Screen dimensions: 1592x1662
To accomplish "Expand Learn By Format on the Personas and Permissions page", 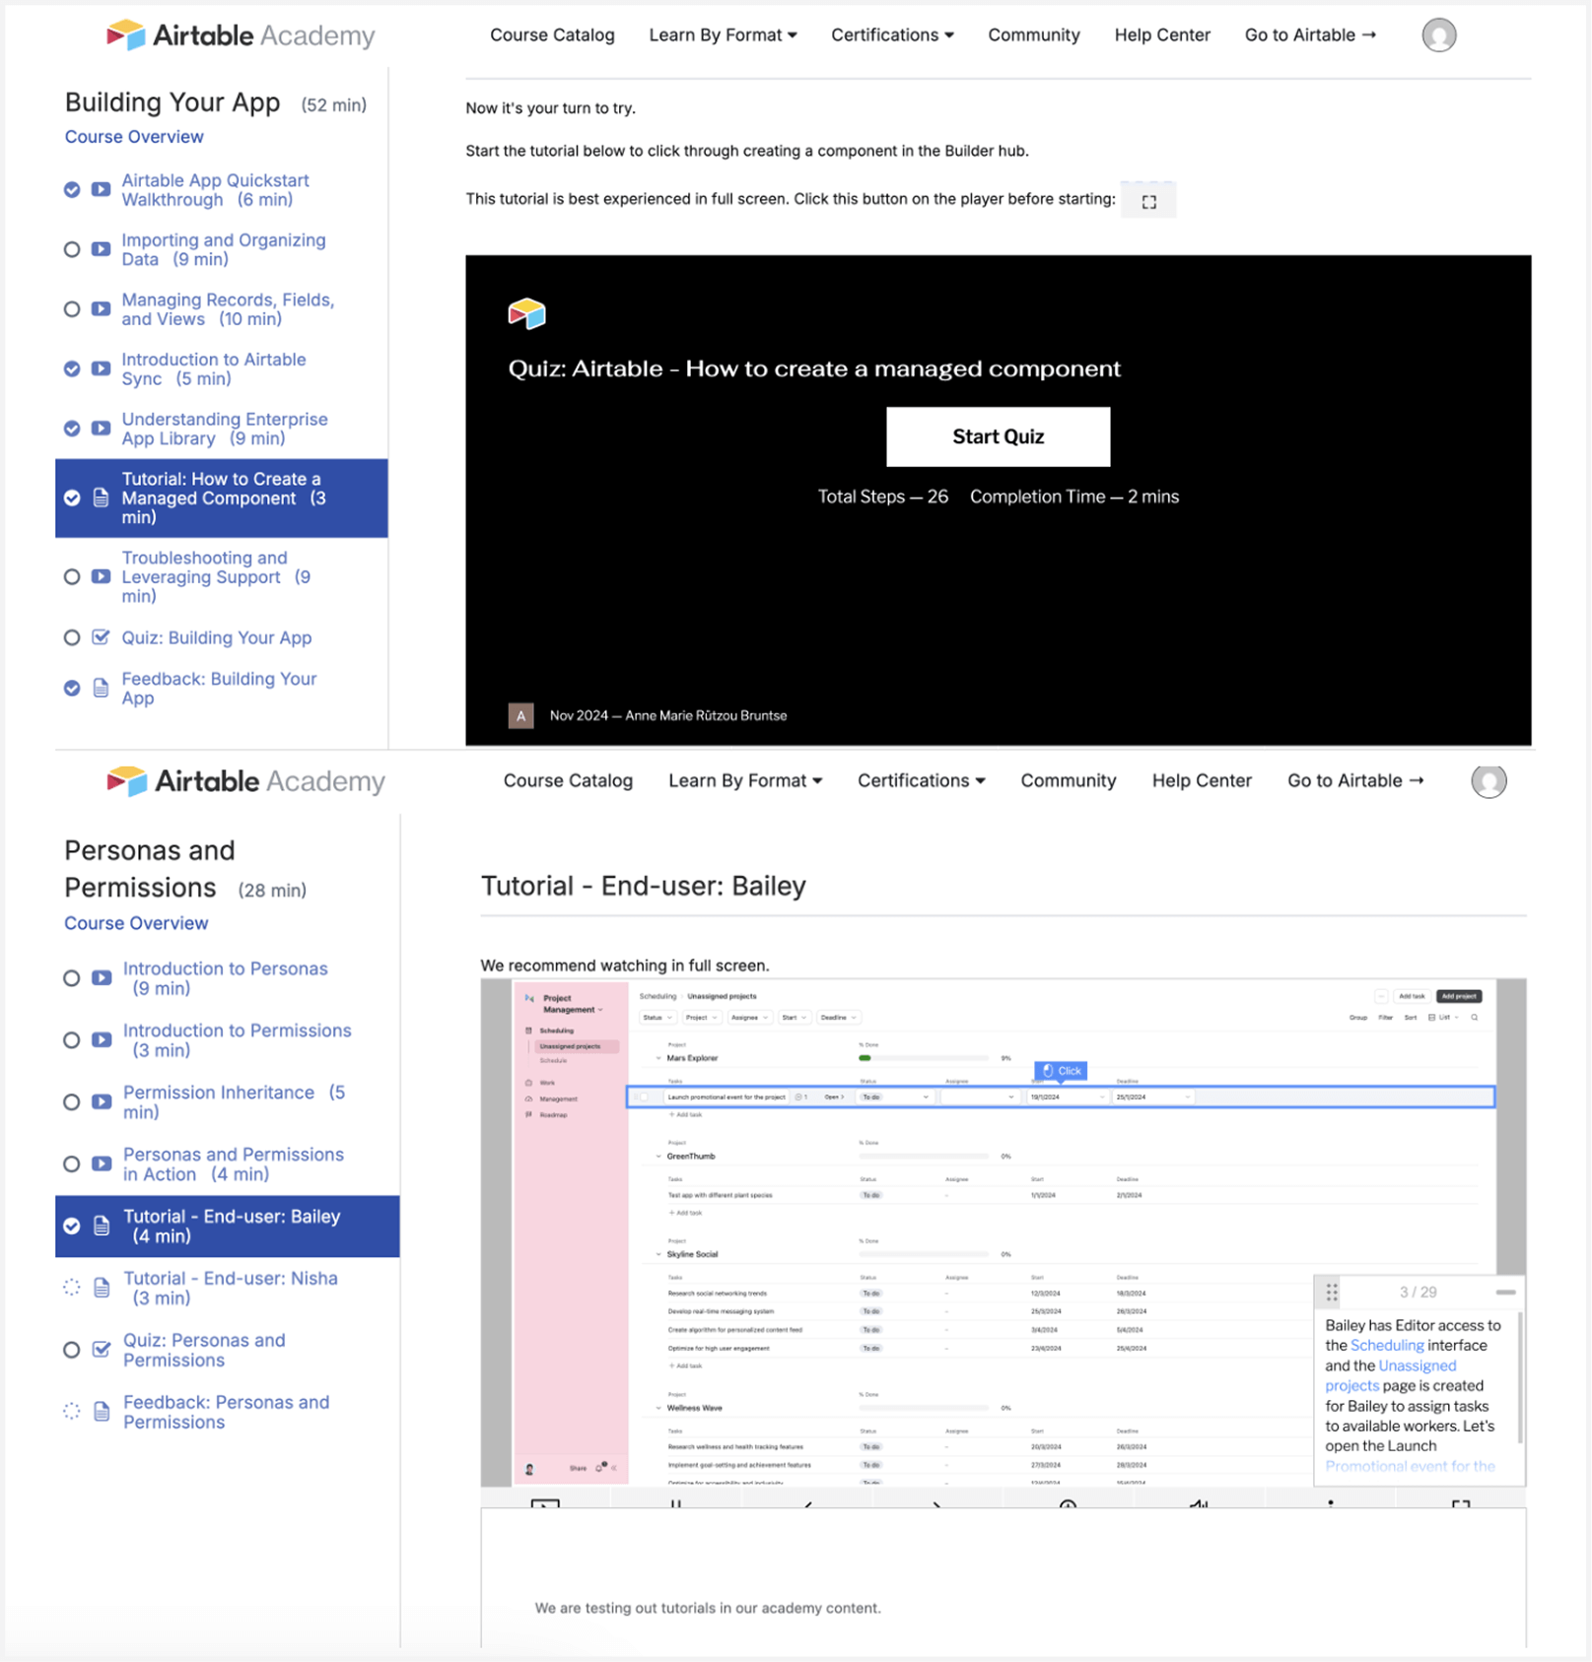I will coord(745,781).
